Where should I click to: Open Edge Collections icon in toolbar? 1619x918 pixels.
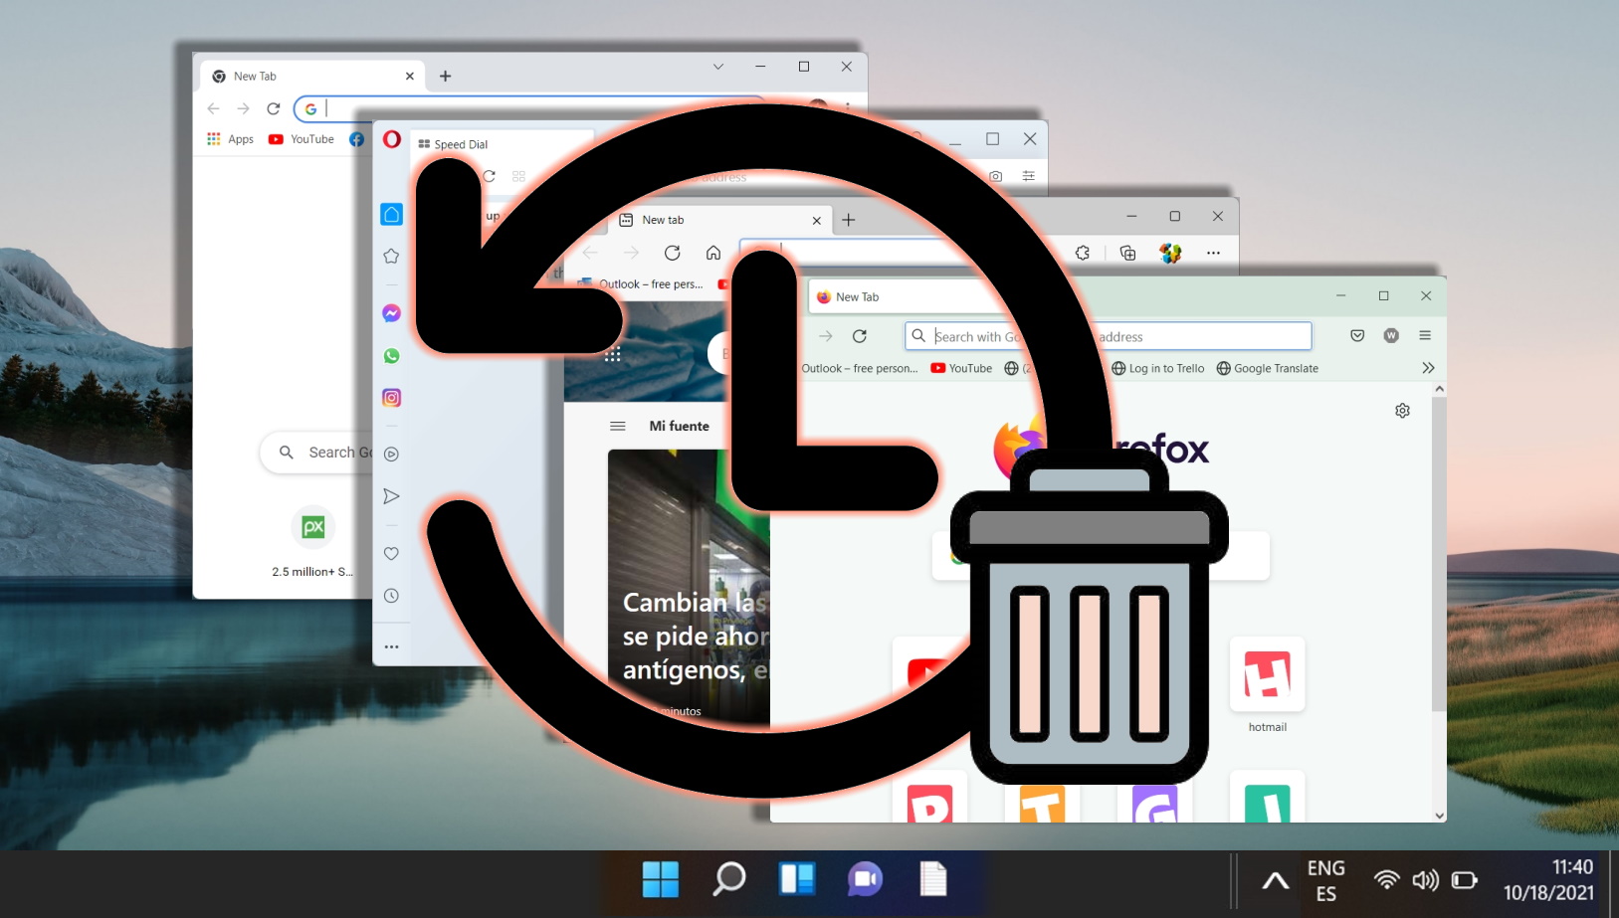(x=1127, y=253)
